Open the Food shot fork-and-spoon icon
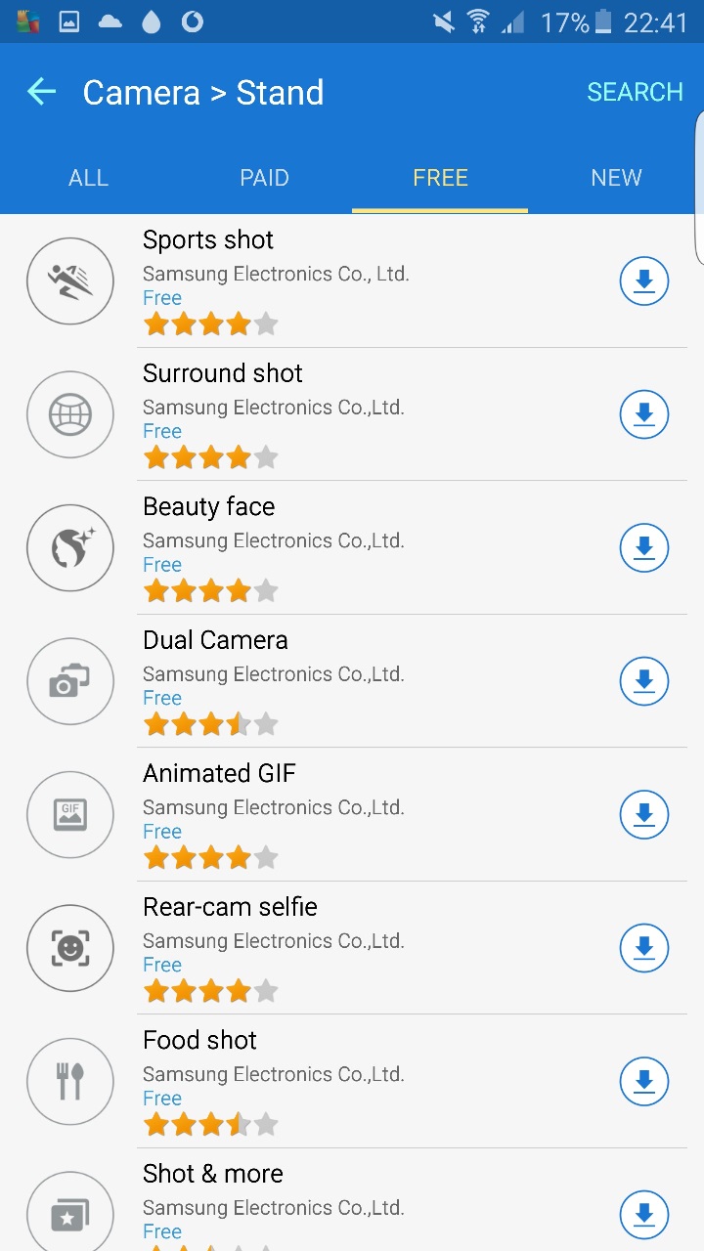704x1251 pixels. tap(70, 1081)
